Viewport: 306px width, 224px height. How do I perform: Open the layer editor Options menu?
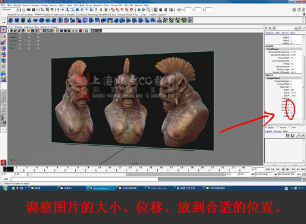(x=277, y=131)
